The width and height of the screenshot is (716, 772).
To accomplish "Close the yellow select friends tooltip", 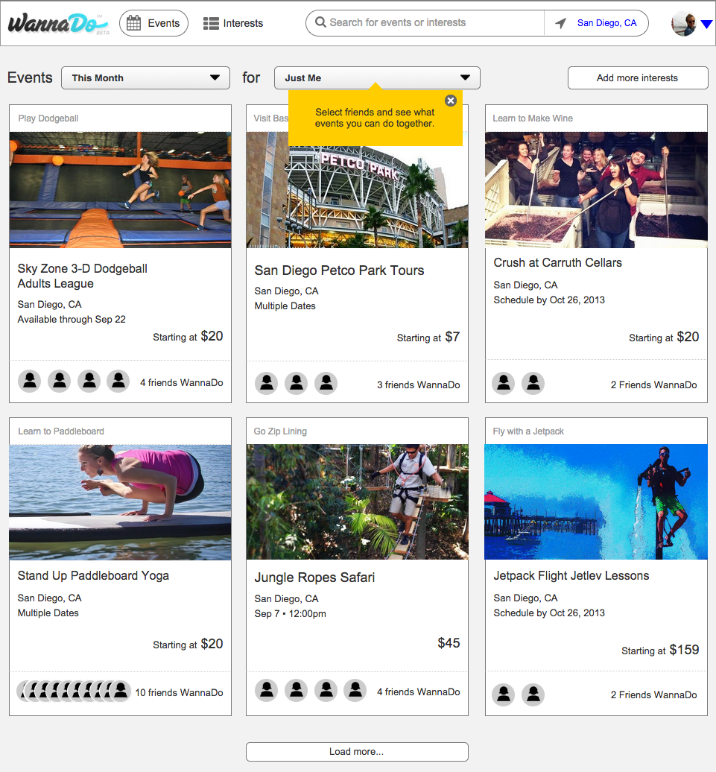I will coord(451,101).
